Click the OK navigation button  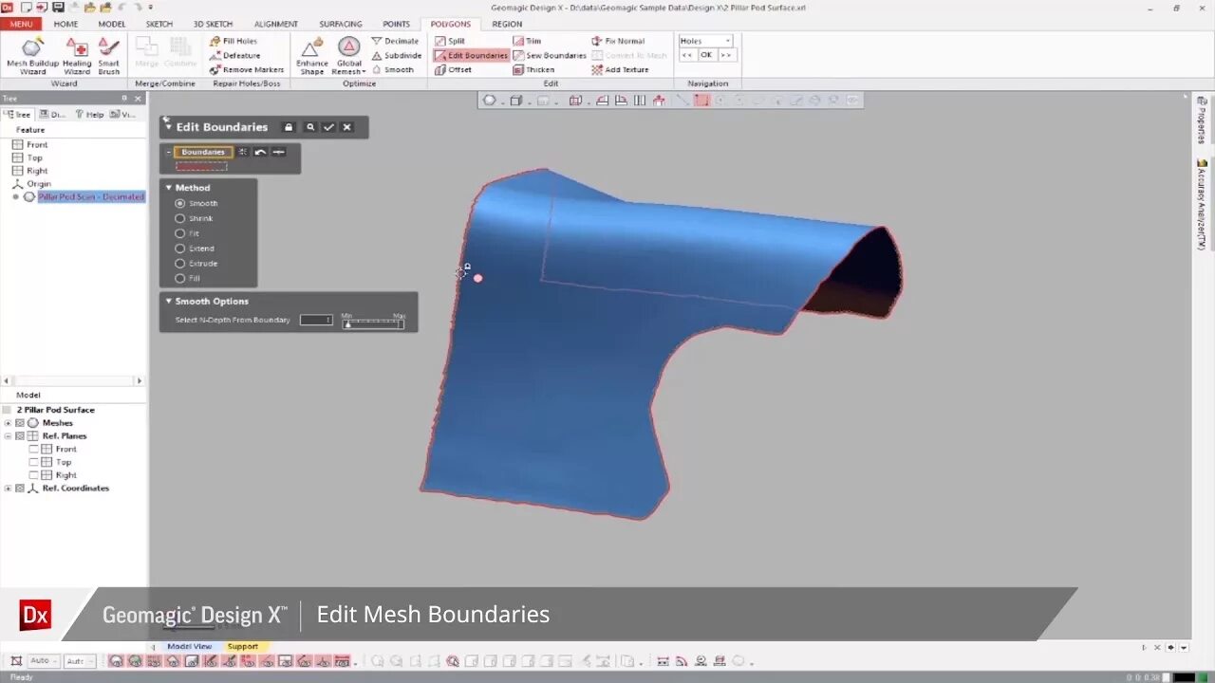[705, 55]
